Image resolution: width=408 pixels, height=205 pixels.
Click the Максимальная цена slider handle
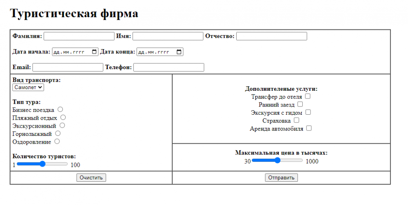[x=277, y=160]
